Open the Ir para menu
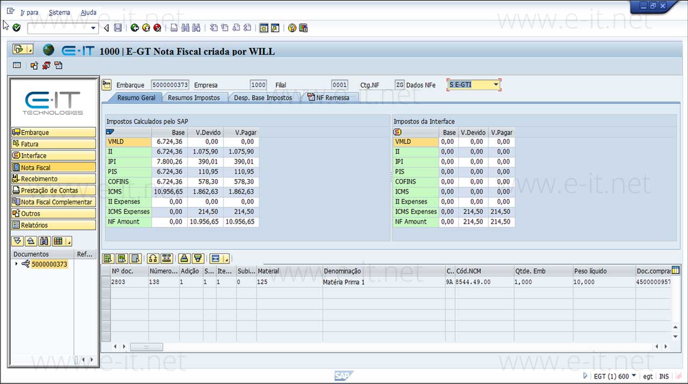Viewport: 688px width, 384px height. (x=30, y=12)
